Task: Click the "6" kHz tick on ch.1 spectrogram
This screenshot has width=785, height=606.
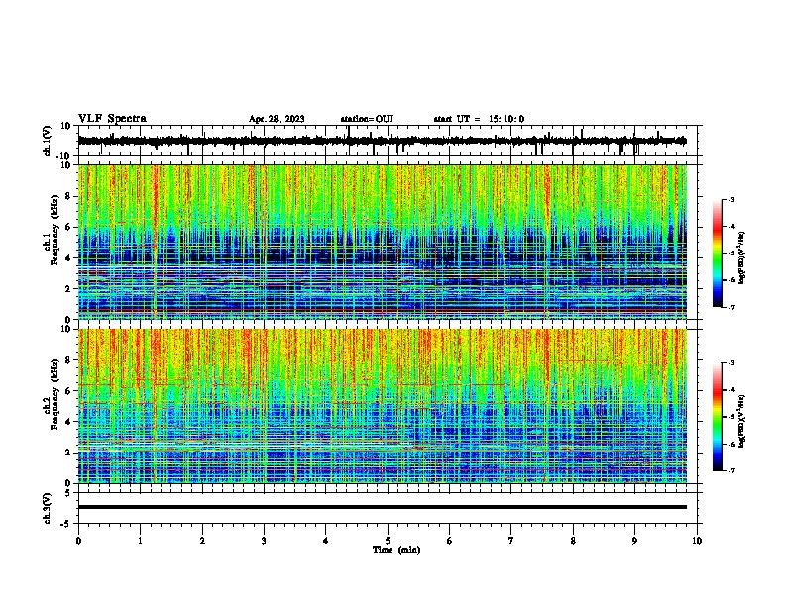Action: (68, 227)
